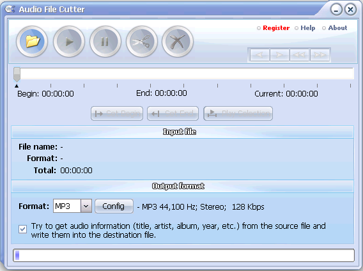Open an audio file with the folder button
Viewport: 363px width, 271px height.
[32, 42]
